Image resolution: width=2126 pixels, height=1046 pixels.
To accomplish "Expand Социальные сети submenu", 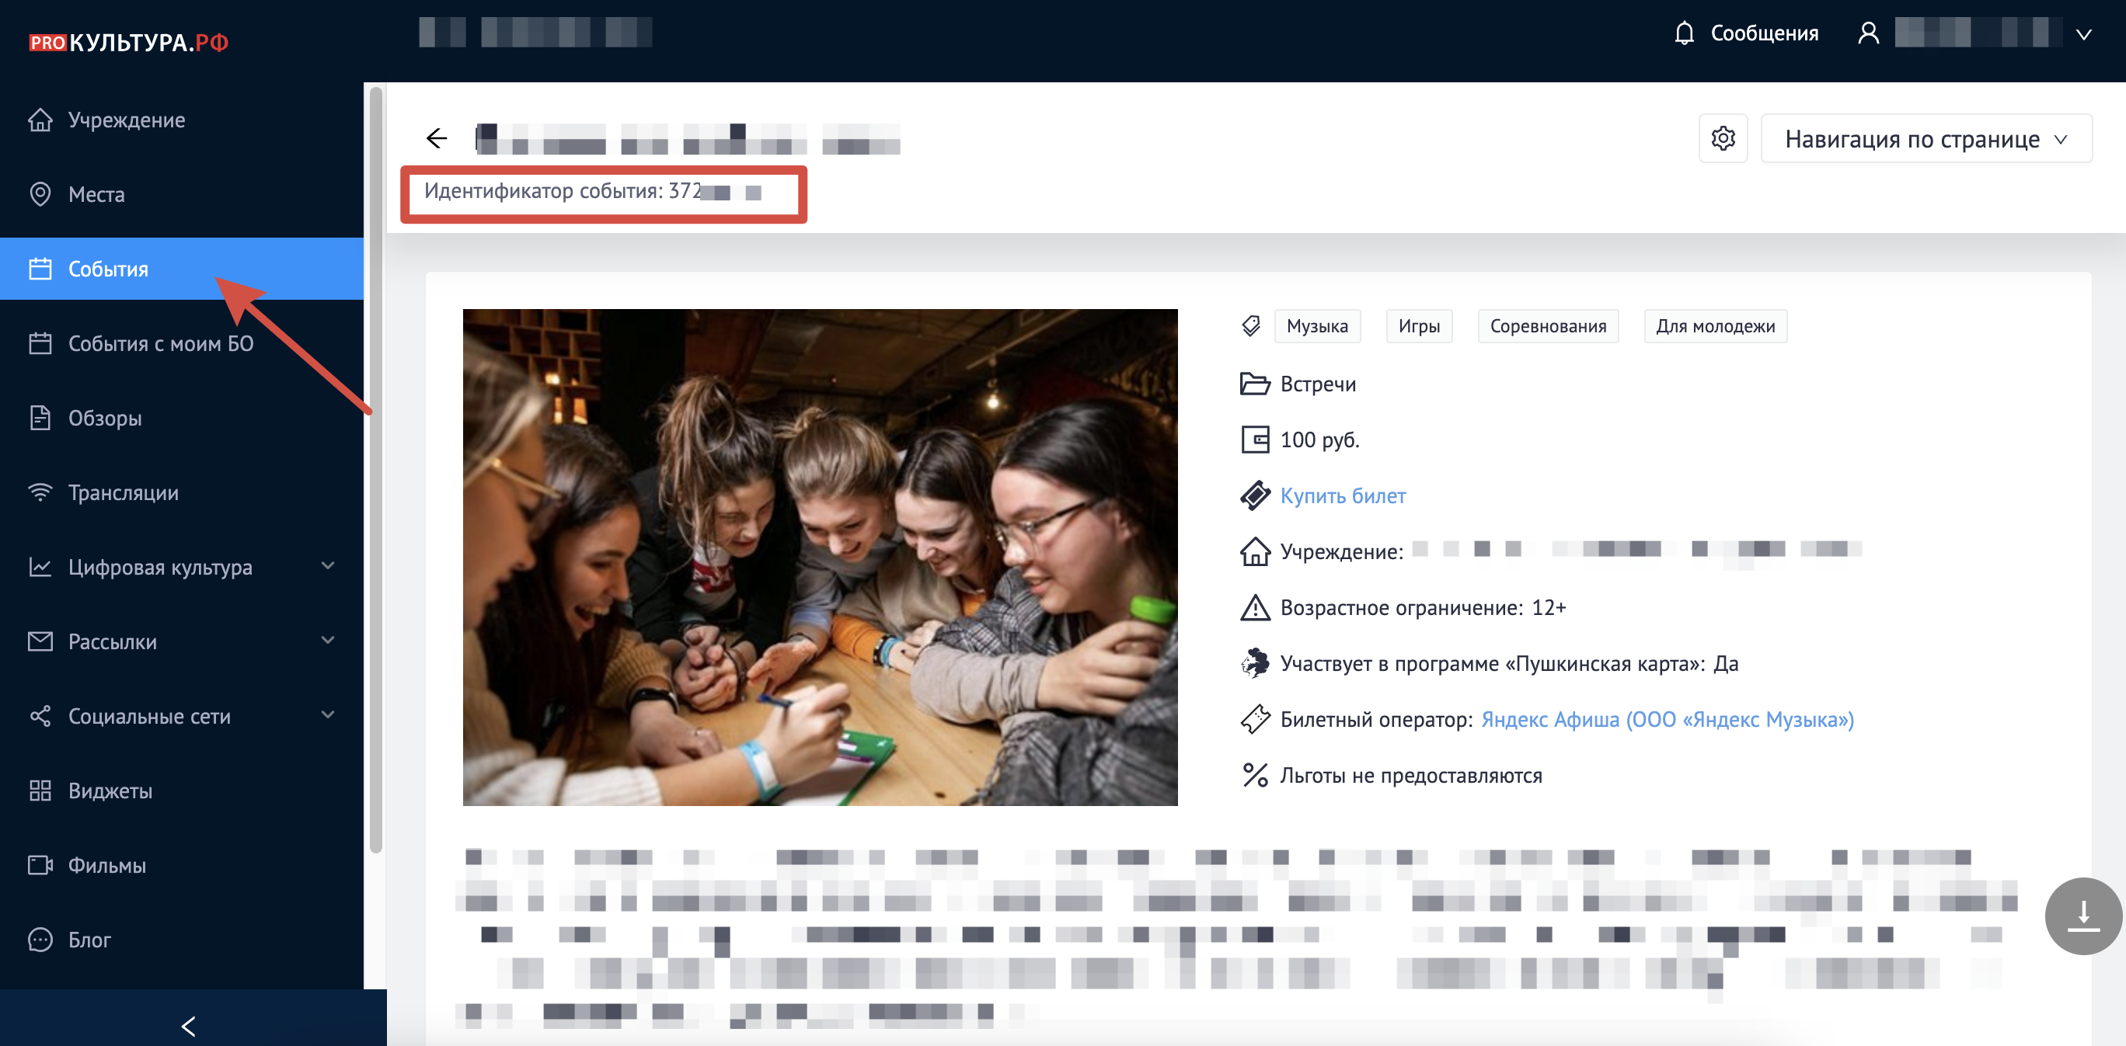I will click(x=328, y=714).
